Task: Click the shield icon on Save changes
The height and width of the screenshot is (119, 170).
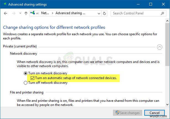Action: pyautogui.click(x=117, y=113)
